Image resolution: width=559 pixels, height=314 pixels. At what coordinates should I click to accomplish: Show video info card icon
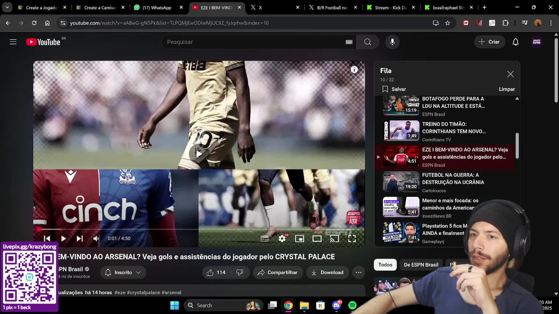[x=354, y=70]
